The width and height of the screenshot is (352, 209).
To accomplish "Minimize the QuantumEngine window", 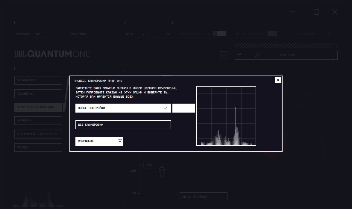I will click(x=292, y=12).
